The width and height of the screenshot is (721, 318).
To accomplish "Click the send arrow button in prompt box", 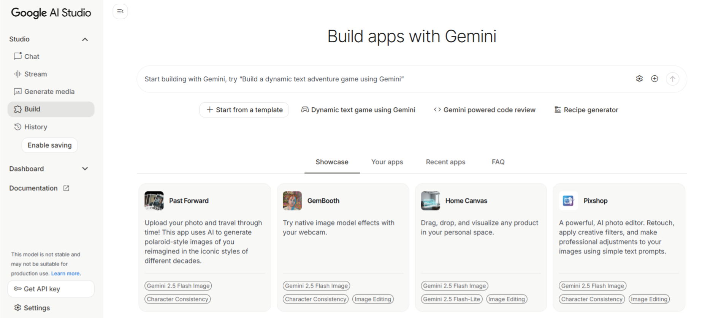I will coord(672,79).
